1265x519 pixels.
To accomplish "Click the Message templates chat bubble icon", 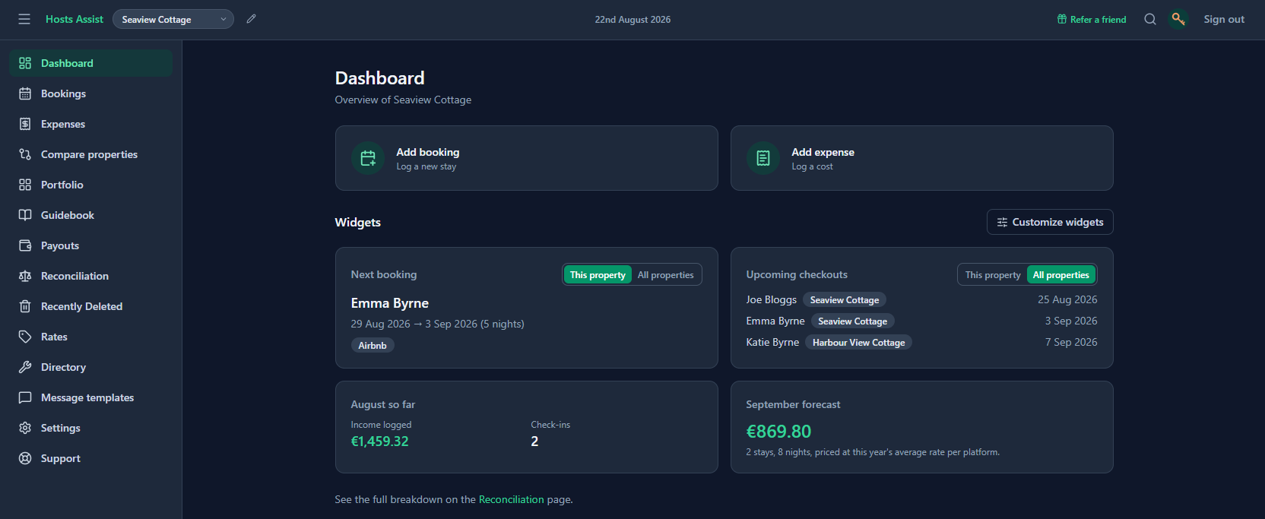I will point(25,397).
